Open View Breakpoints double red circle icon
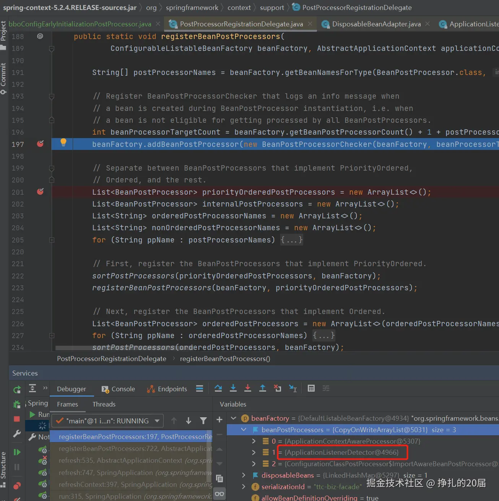The width and height of the screenshot is (499, 501). 17,486
